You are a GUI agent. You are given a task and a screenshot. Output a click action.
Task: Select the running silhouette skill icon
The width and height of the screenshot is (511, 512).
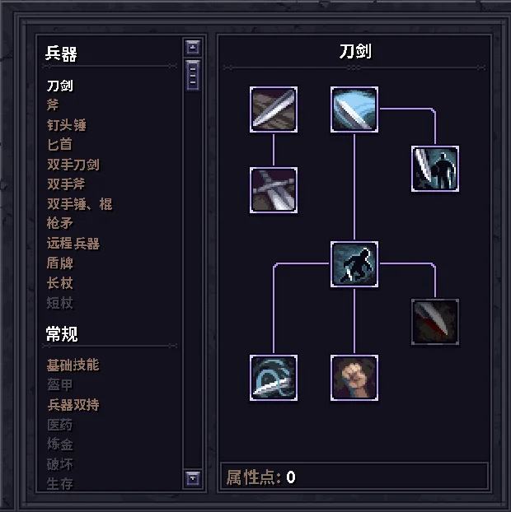354,264
